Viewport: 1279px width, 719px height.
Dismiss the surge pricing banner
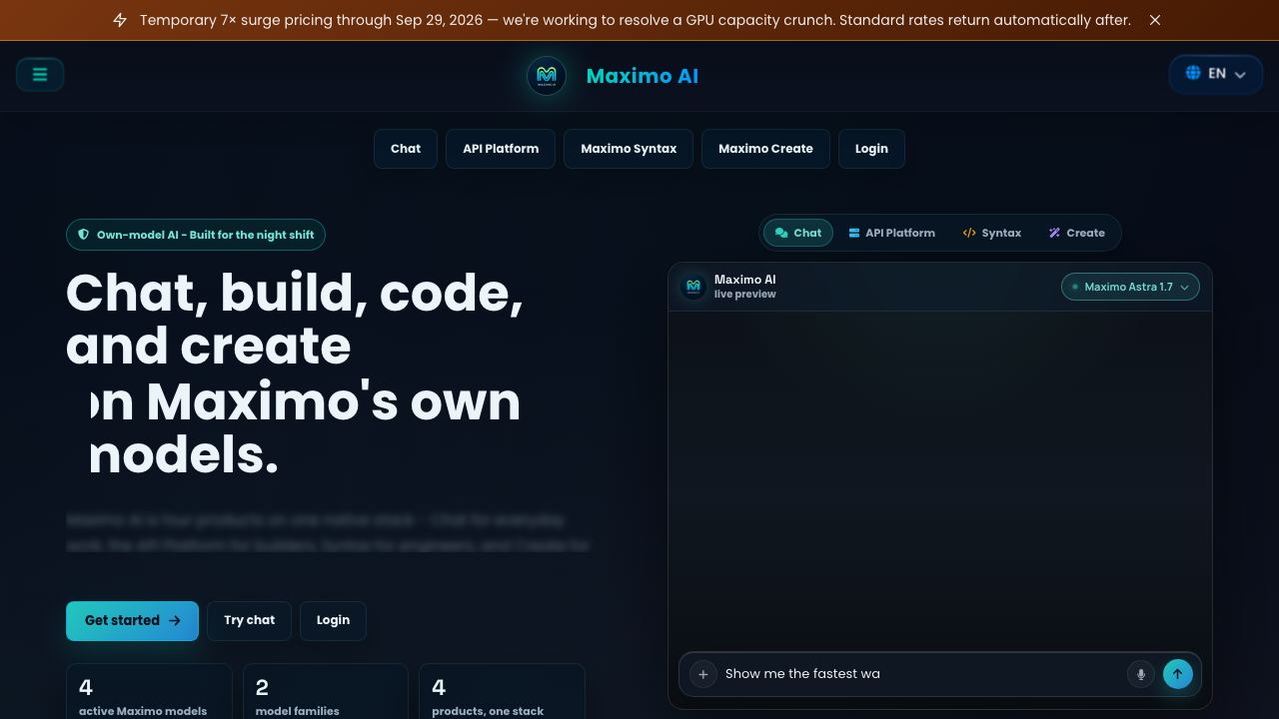coord(1155,20)
